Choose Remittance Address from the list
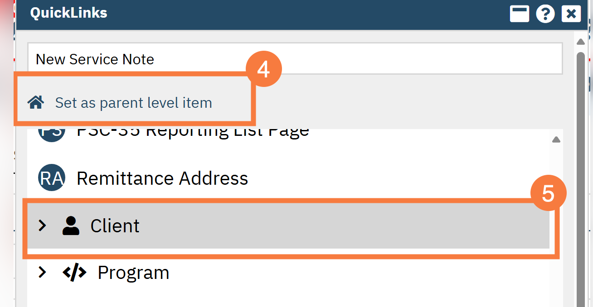The image size is (593, 307). pyautogui.click(x=162, y=178)
